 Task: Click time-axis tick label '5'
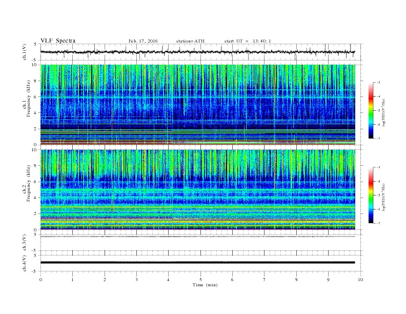coord(200,280)
